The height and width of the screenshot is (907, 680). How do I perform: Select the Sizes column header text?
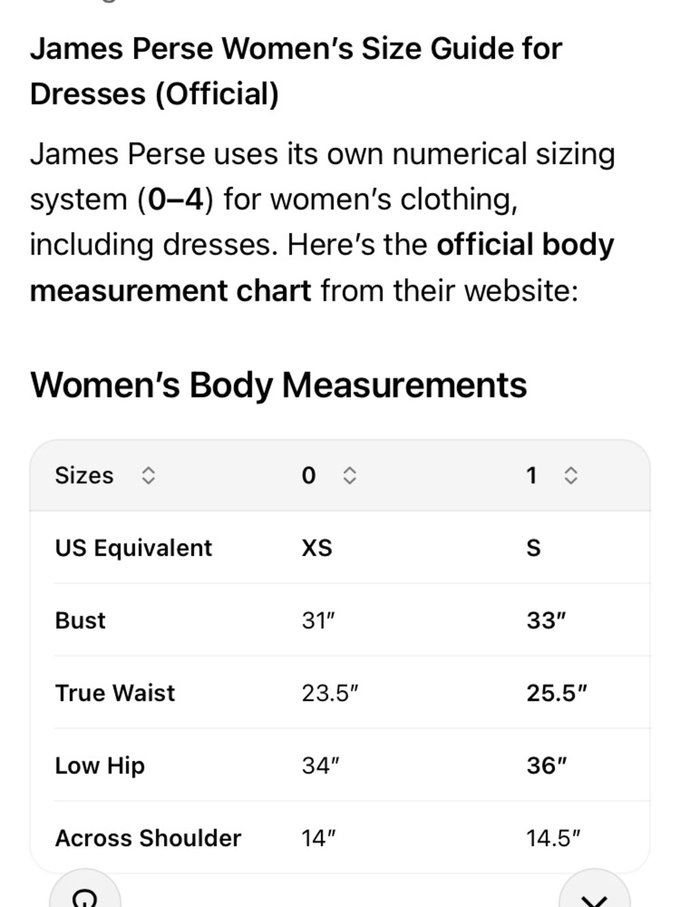(84, 475)
